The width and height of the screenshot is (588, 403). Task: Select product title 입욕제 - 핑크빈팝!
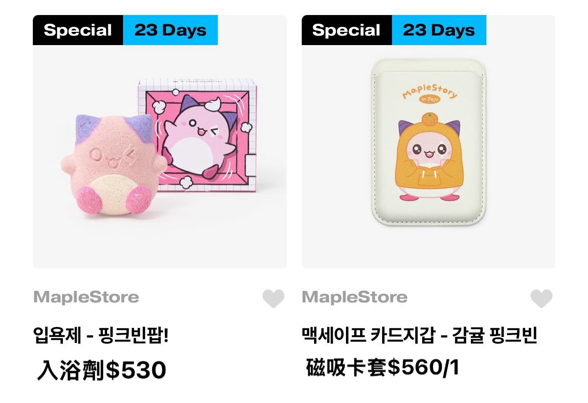point(101,336)
